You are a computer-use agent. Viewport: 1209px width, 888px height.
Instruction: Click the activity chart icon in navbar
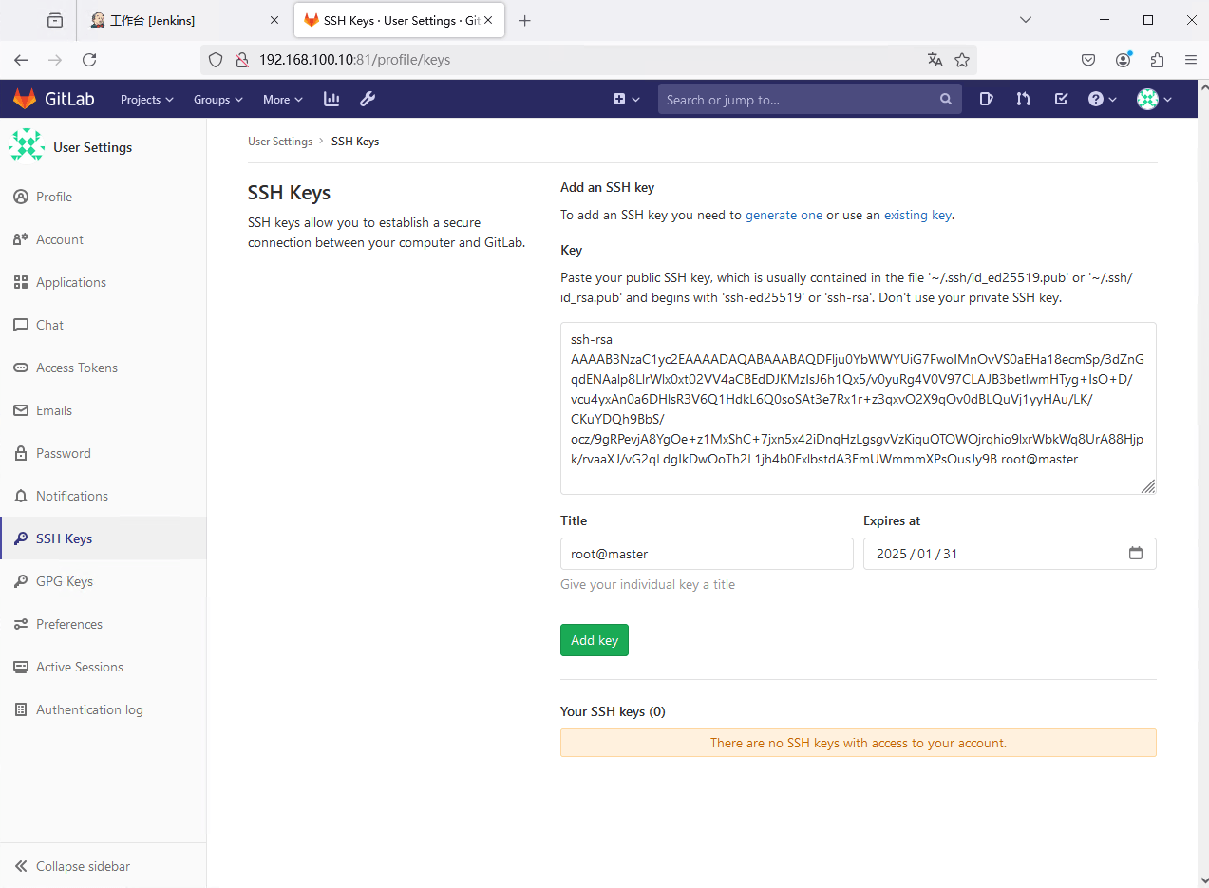click(331, 99)
